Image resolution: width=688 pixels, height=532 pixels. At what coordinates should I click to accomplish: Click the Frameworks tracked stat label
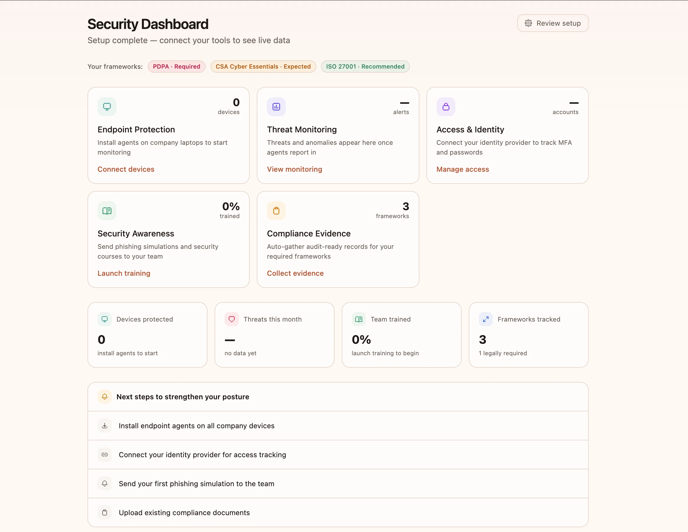coord(529,319)
